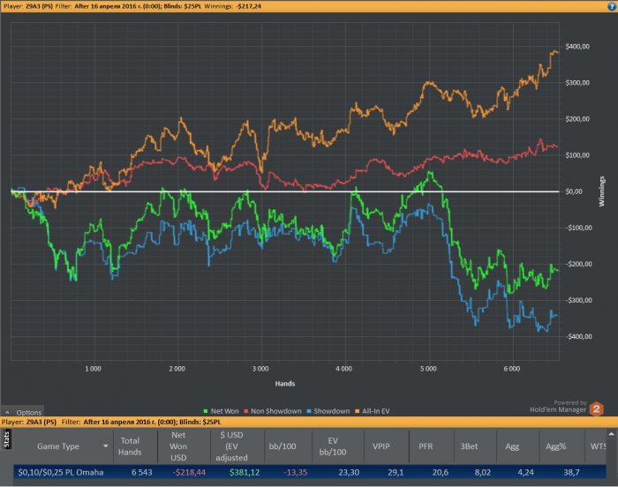Click the 29,1 VPIP cell

point(396,472)
